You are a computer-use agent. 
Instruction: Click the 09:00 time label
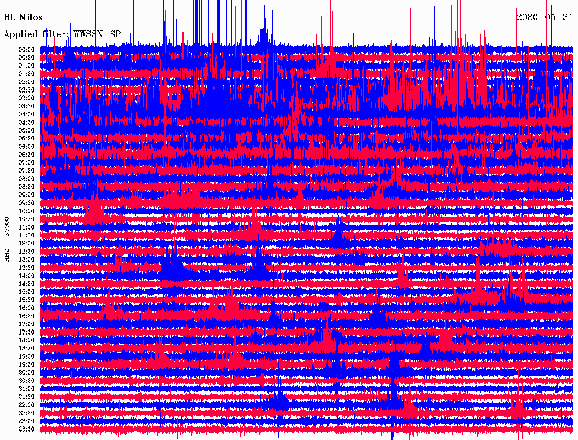(x=27, y=195)
